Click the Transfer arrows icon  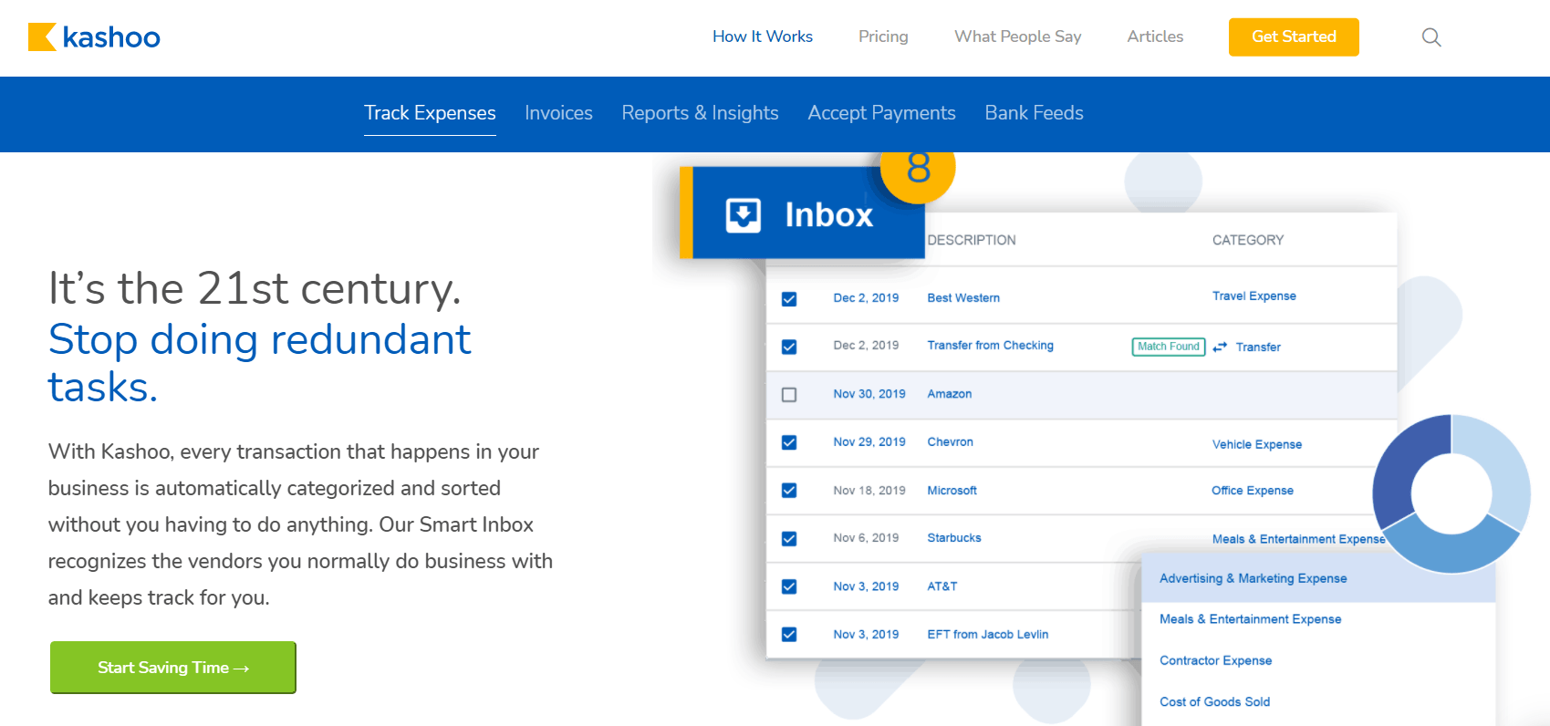point(1220,347)
